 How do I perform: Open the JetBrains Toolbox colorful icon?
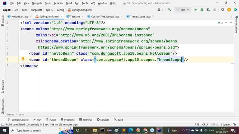pyautogui.click(x=235, y=10)
